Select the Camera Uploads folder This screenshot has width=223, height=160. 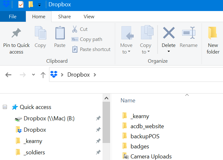tap(151, 157)
